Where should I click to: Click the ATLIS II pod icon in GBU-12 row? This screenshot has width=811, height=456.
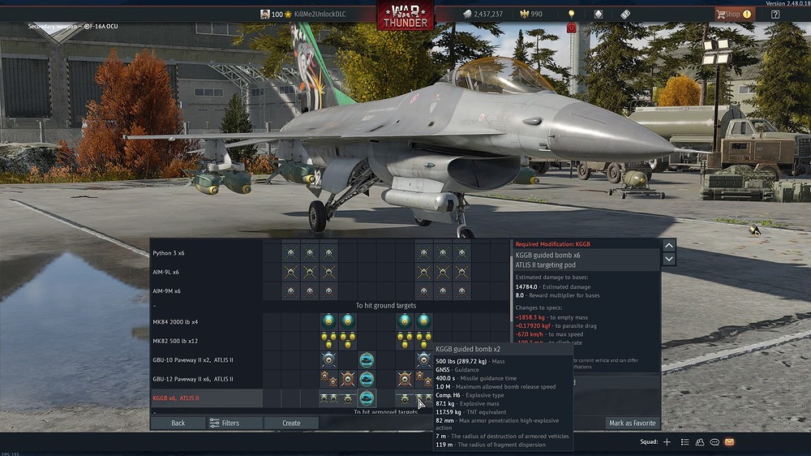pyautogui.click(x=367, y=379)
